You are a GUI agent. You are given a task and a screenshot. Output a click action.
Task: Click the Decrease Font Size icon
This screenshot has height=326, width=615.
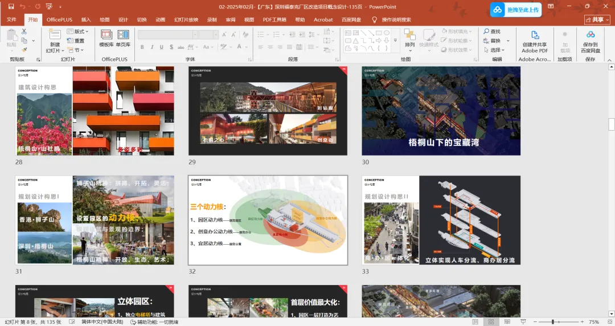233,35
